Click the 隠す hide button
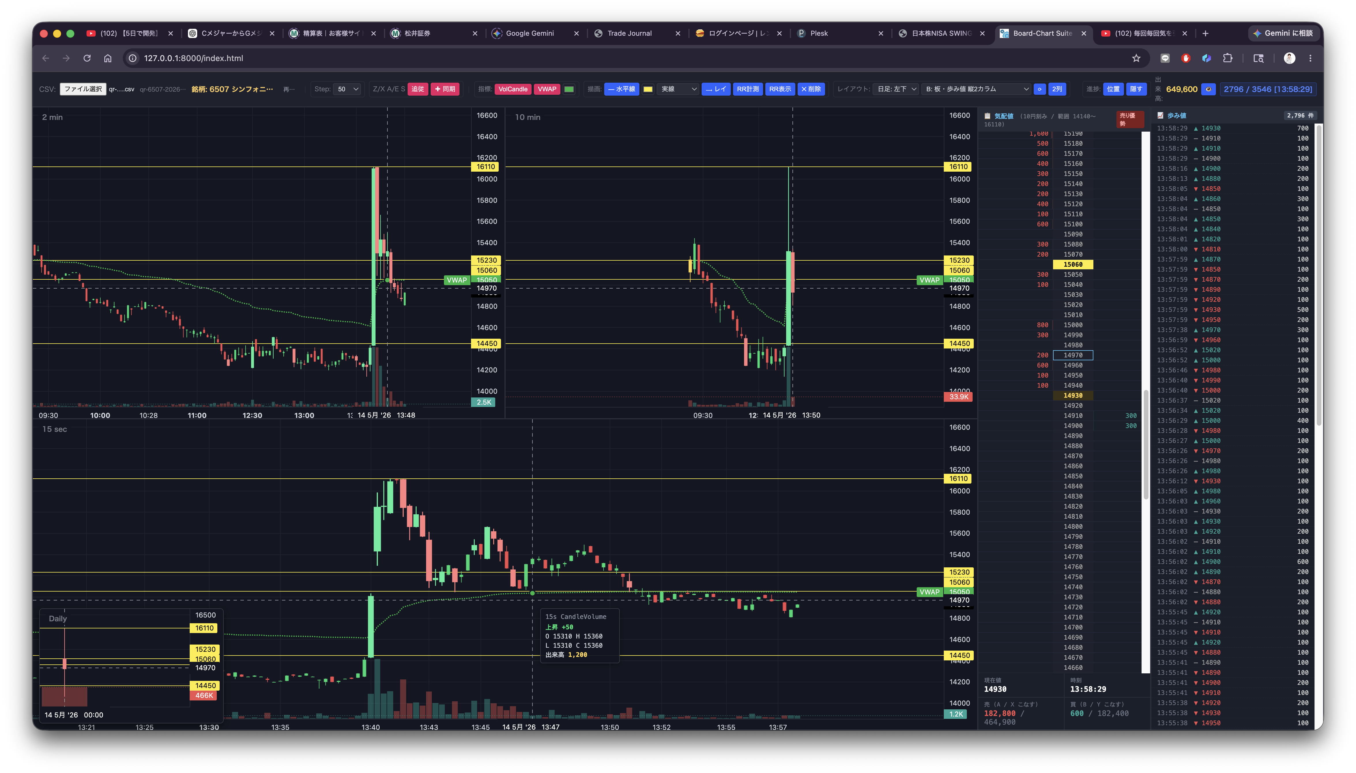This screenshot has height=773, width=1356. [x=1136, y=89]
